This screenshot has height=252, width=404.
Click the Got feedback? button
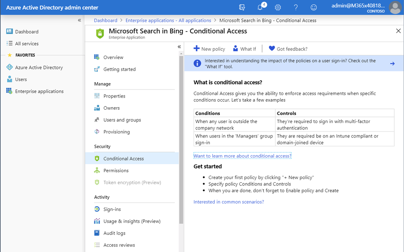288,49
